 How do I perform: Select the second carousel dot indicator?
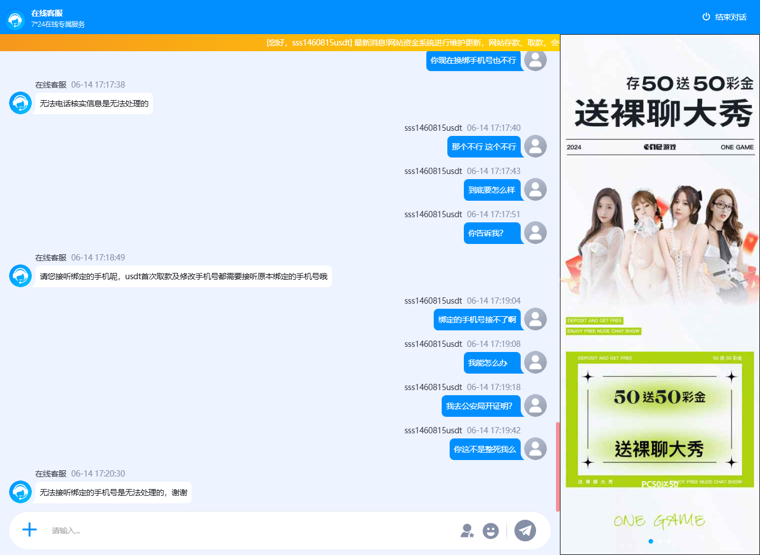click(660, 541)
